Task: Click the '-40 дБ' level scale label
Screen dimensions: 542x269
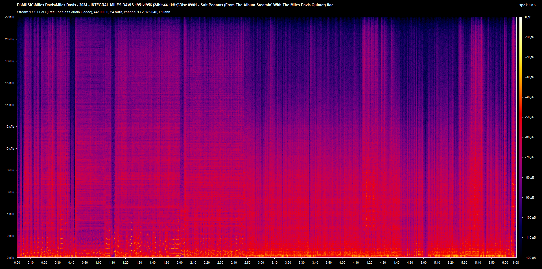Action: 529,97
